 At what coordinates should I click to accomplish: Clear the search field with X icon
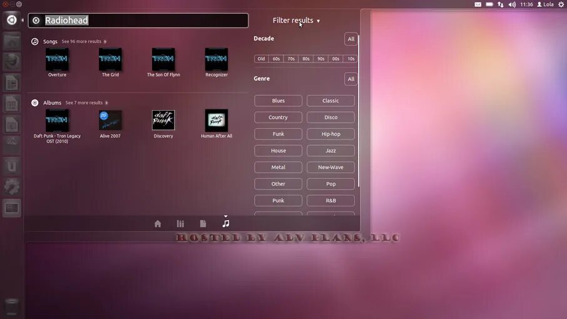point(36,21)
